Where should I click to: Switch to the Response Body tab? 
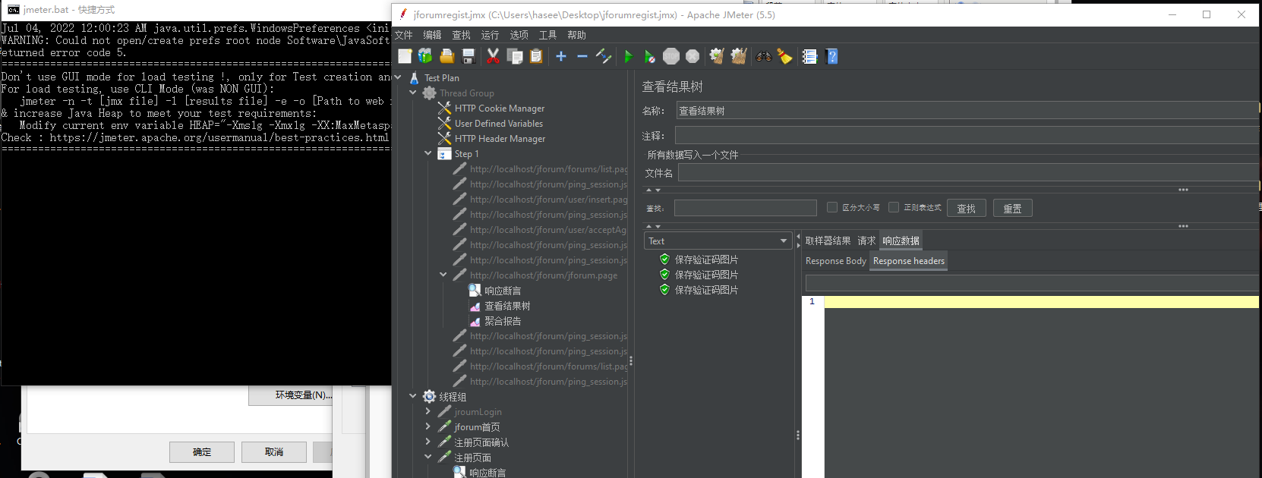[835, 261]
